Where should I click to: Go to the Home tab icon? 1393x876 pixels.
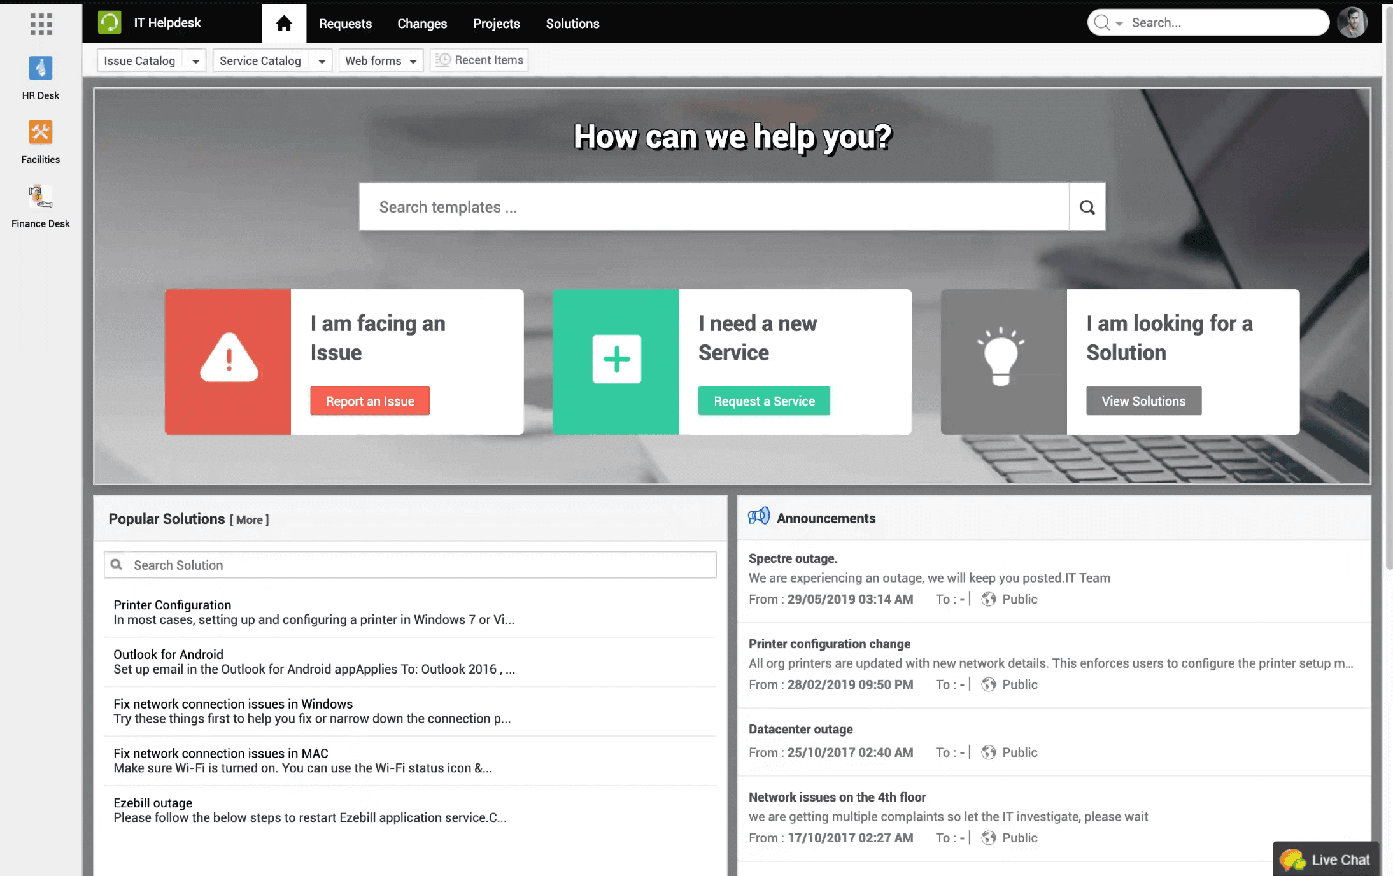click(x=284, y=24)
